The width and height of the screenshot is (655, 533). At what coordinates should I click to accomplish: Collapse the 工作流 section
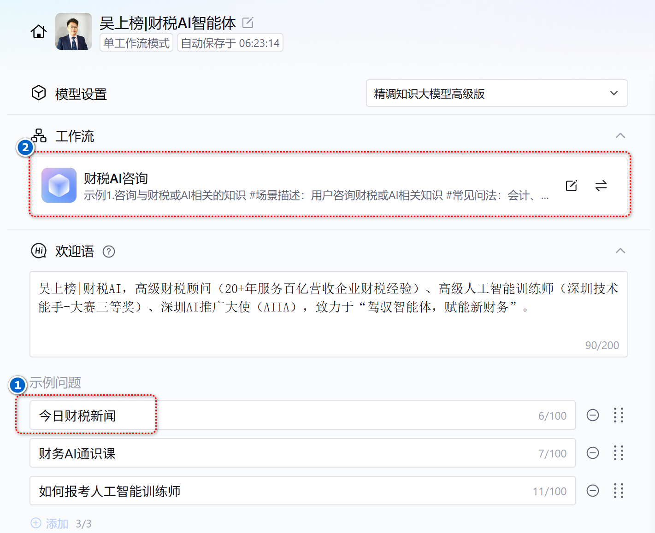coord(620,135)
